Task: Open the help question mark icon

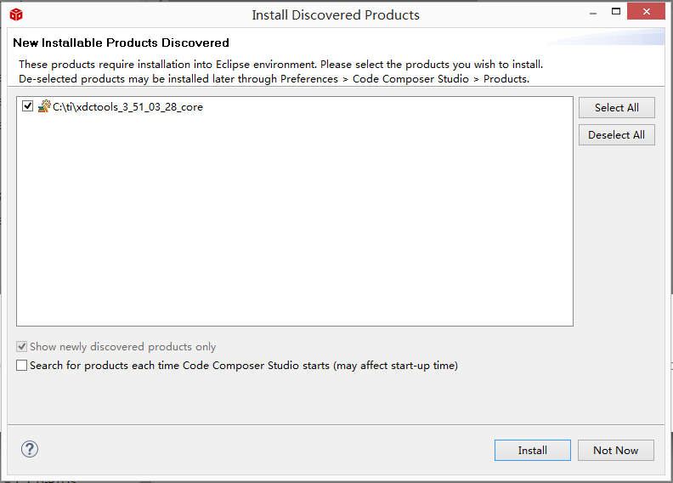Action: 30,449
